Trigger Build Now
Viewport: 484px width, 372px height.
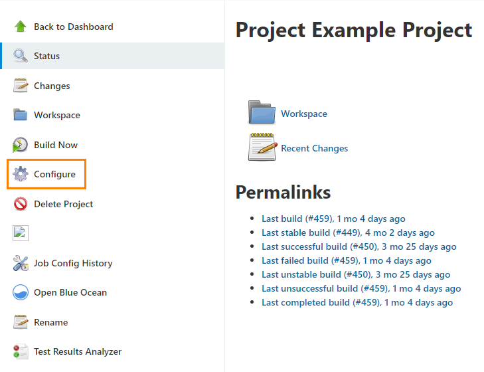tap(56, 145)
